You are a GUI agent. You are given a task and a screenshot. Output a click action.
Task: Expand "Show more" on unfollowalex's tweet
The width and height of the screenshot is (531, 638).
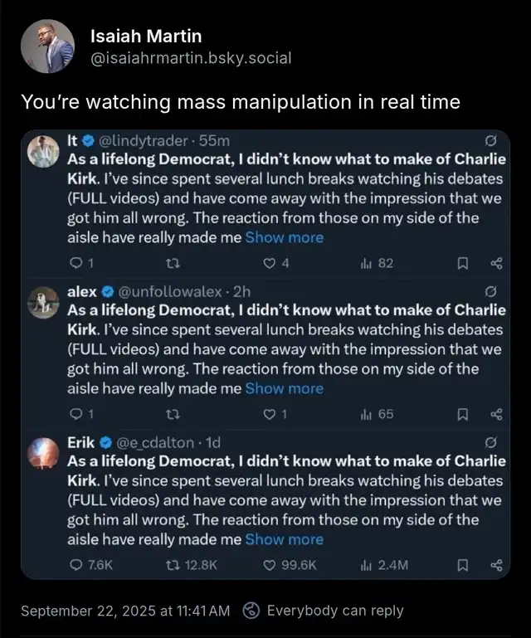click(285, 388)
